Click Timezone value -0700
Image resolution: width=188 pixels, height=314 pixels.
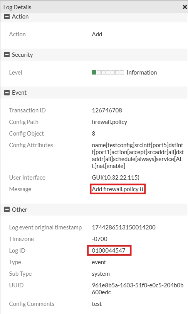(x=100, y=239)
